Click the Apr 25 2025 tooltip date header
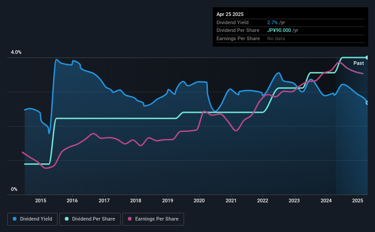Viewport: 375px width, 232px height. pos(230,14)
